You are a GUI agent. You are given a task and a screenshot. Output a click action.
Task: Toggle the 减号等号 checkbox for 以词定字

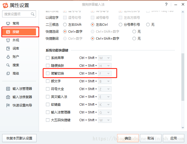tap(92, 18)
